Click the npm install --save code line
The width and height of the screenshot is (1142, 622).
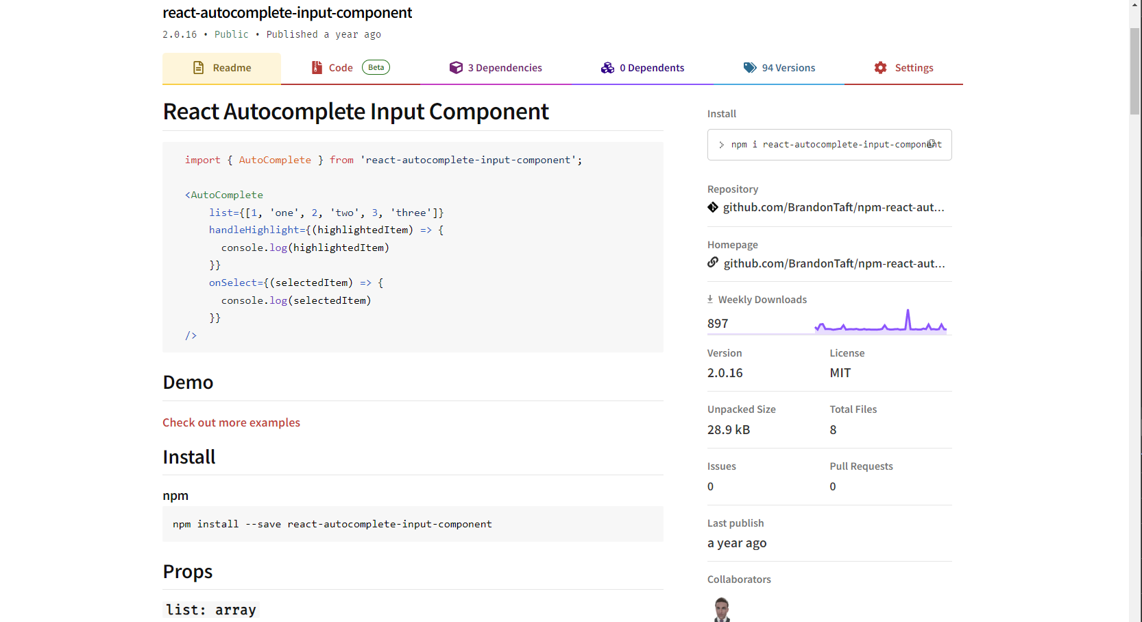[332, 524]
